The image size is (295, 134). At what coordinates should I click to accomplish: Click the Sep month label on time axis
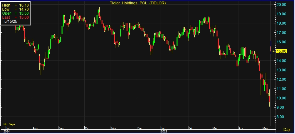click(x=61, y=129)
